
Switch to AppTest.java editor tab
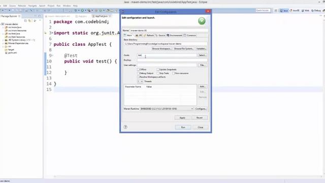[102, 16]
